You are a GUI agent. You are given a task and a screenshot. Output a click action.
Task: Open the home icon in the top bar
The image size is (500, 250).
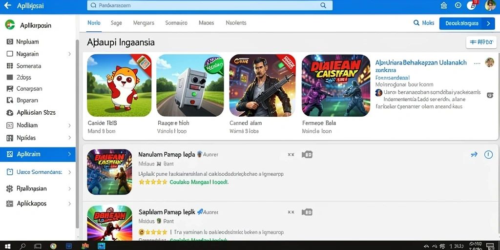click(x=444, y=5)
